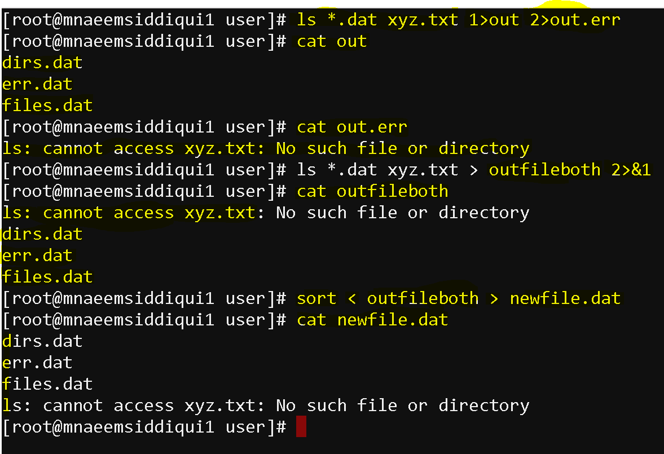Click the first 'files.dat' output line
The width and height of the screenshot is (664, 454).
(47, 105)
